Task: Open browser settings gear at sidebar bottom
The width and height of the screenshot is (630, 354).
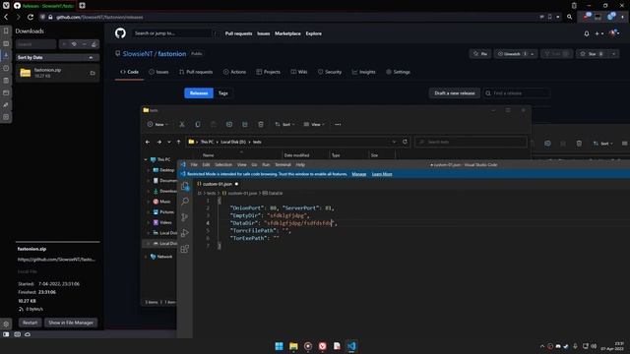Action: pyautogui.click(x=6, y=324)
